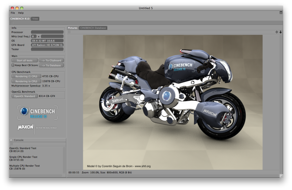Select the CINEBENCH R10 tab
Image resolution: width=292 pixels, height=190 pixels.
pos(20,19)
